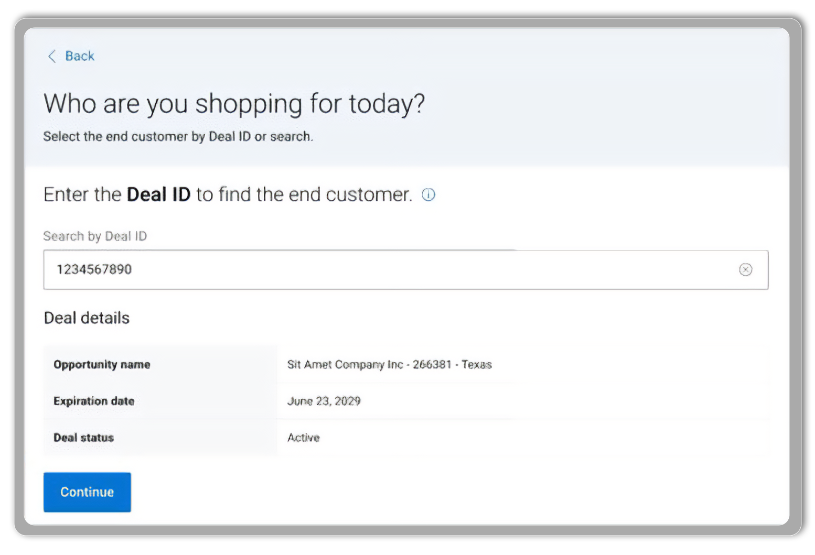The height and width of the screenshot is (555, 815).
Task: Click the "Deal details" section heading
Action: (87, 318)
